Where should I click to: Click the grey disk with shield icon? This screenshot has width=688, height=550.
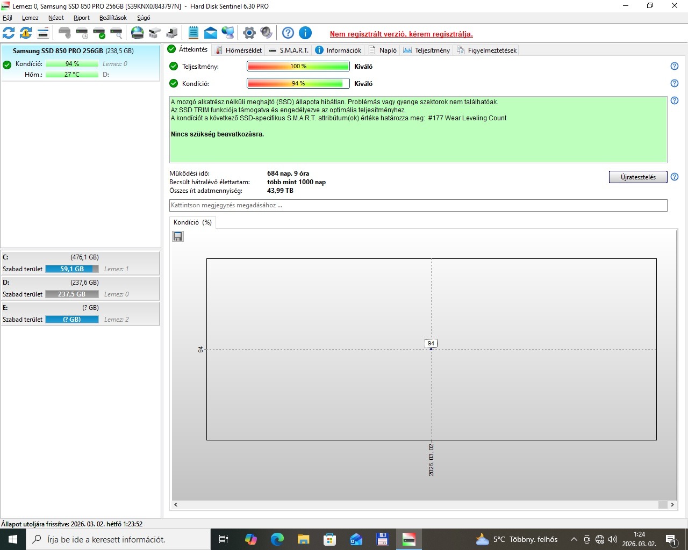[64, 33]
